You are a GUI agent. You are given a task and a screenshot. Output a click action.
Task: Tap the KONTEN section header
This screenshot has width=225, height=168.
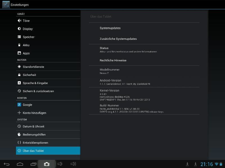(x=22, y=98)
